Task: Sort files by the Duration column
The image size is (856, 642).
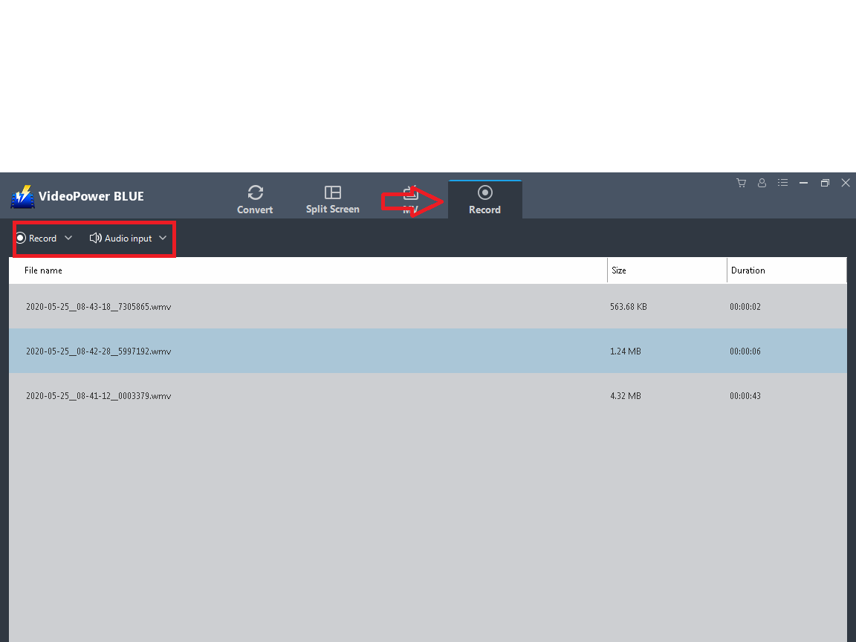Action: tap(748, 270)
